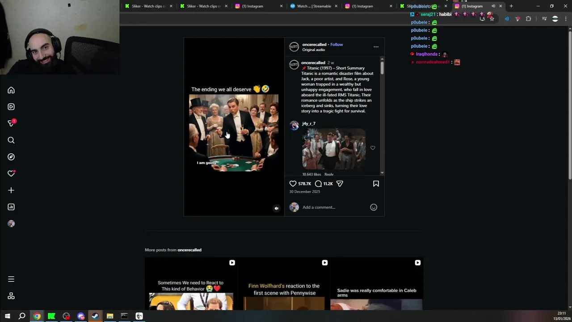Screen dimensions: 572x322
Task: Click the Create plus icon in sidebar
Action: [x=11, y=191]
